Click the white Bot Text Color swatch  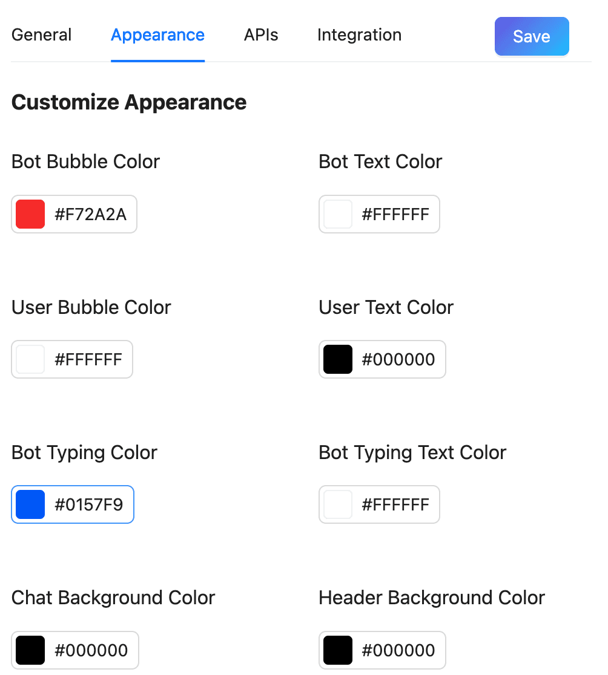(x=338, y=214)
